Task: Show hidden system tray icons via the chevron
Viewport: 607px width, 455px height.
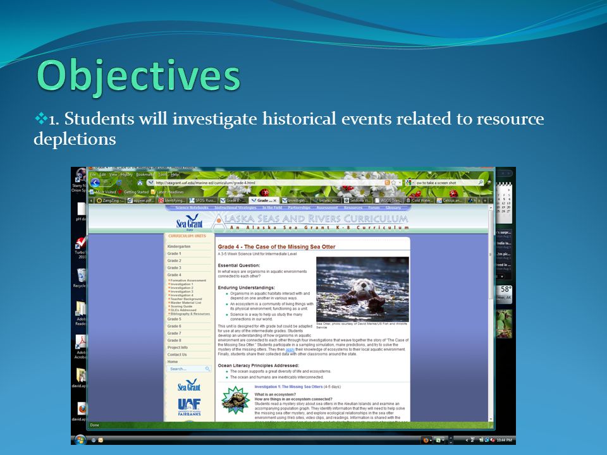Action: pyautogui.click(x=467, y=440)
